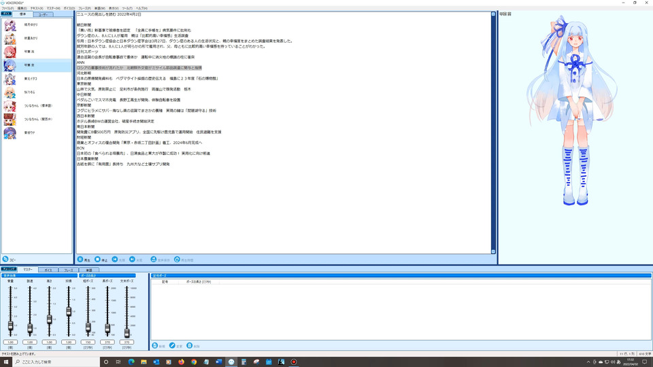The height and width of the screenshot is (367, 653).
Task: Click the 短ポーズ value input field
Action: coord(88,342)
